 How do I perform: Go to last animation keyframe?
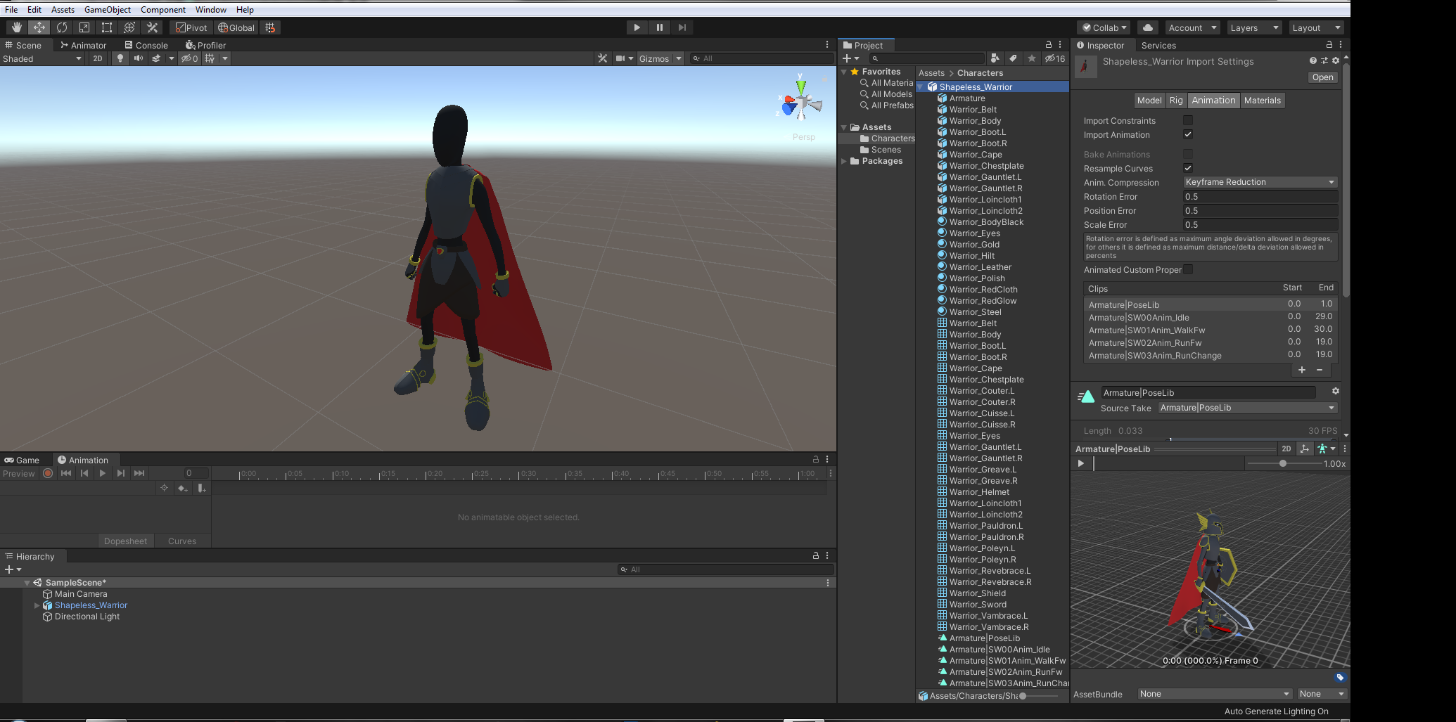139,473
